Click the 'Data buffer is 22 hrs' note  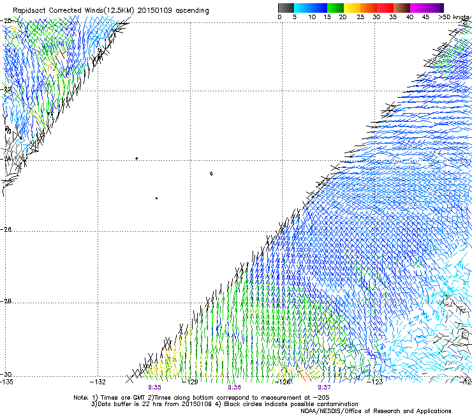(x=152, y=404)
